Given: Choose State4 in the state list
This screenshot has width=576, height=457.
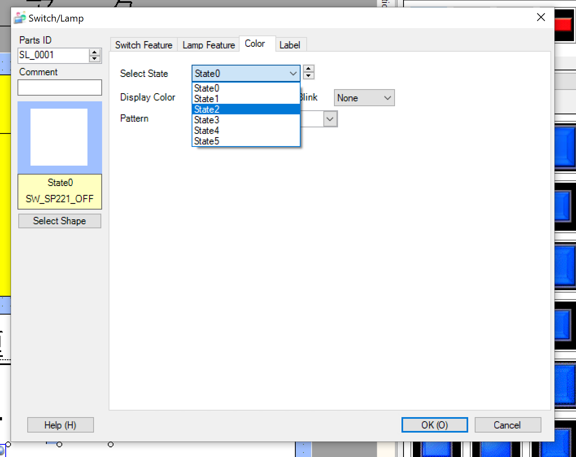Looking at the screenshot, I should pyautogui.click(x=246, y=131).
